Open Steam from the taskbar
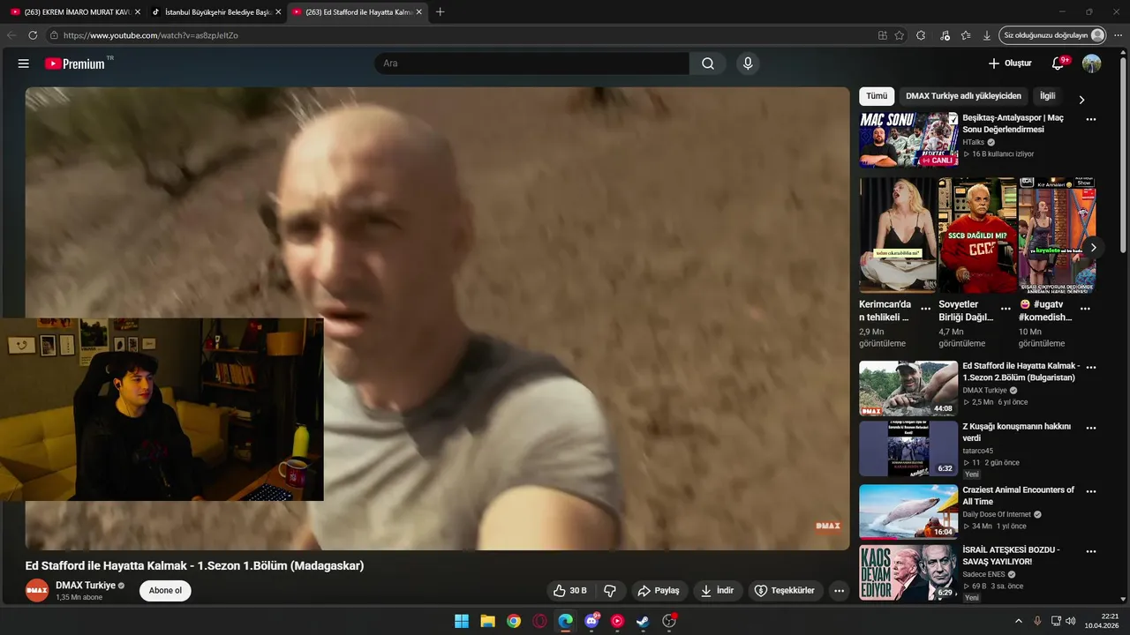The width and height of the screenshot is (1130, 635). [x=643, y=621]
